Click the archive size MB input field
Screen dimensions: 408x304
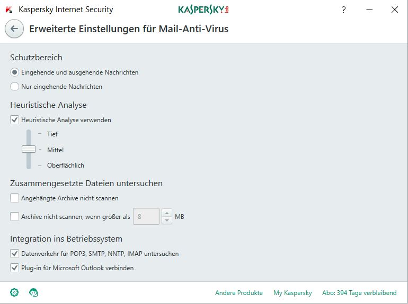point(146,216)
